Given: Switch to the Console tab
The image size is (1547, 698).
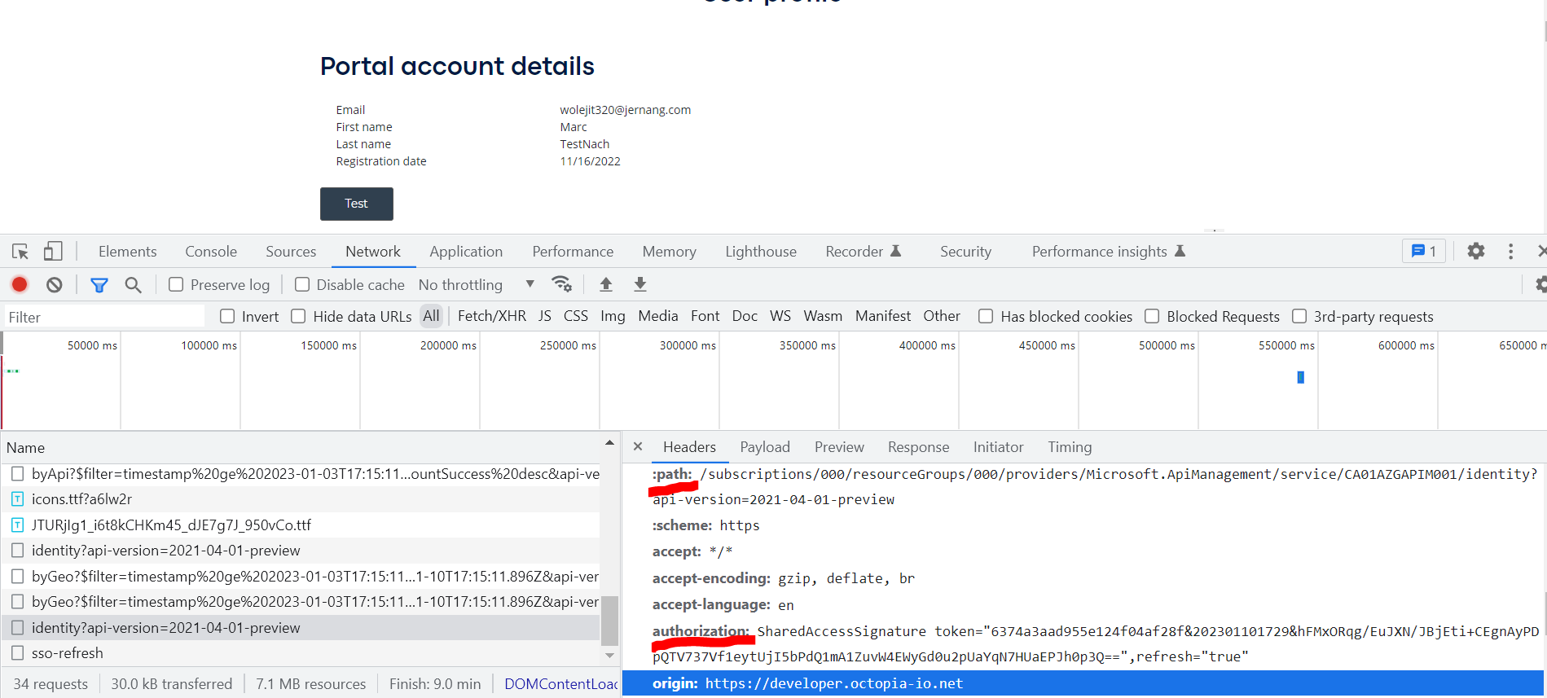Looking at the screenshot, I should point(211,252).
